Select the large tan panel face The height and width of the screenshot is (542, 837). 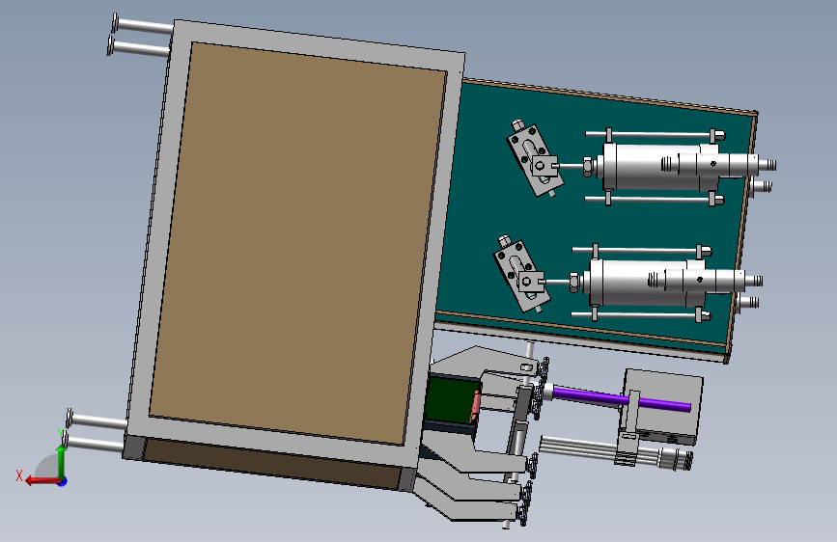298,243
